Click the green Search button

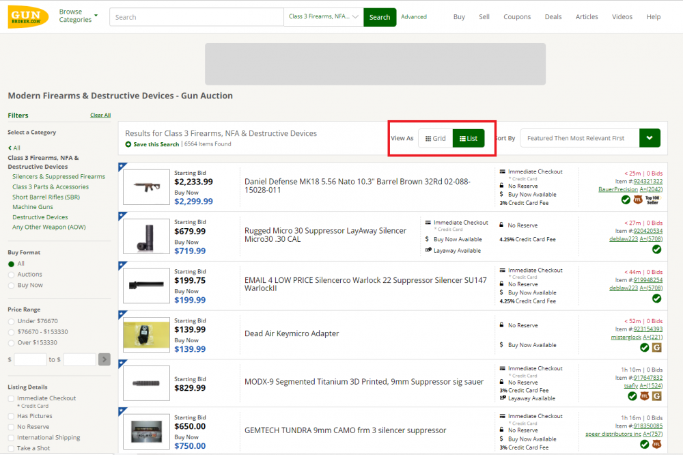pos(380,17)
